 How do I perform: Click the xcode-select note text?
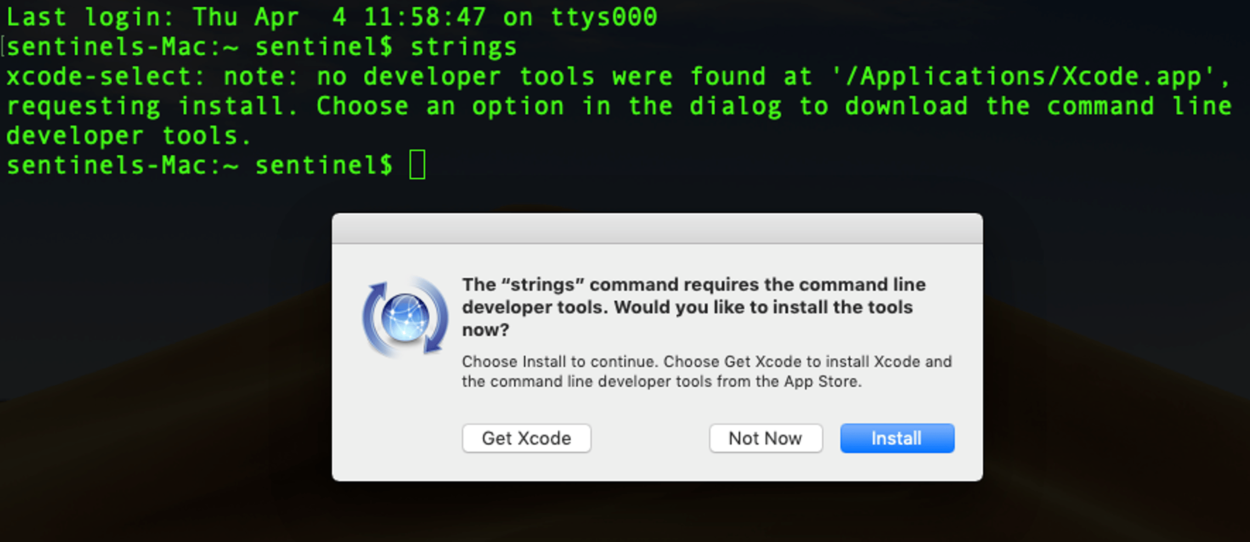(617, 77)
